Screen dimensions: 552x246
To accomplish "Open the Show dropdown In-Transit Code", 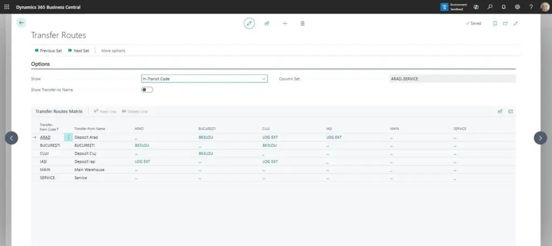I will [x=204, y=79].
